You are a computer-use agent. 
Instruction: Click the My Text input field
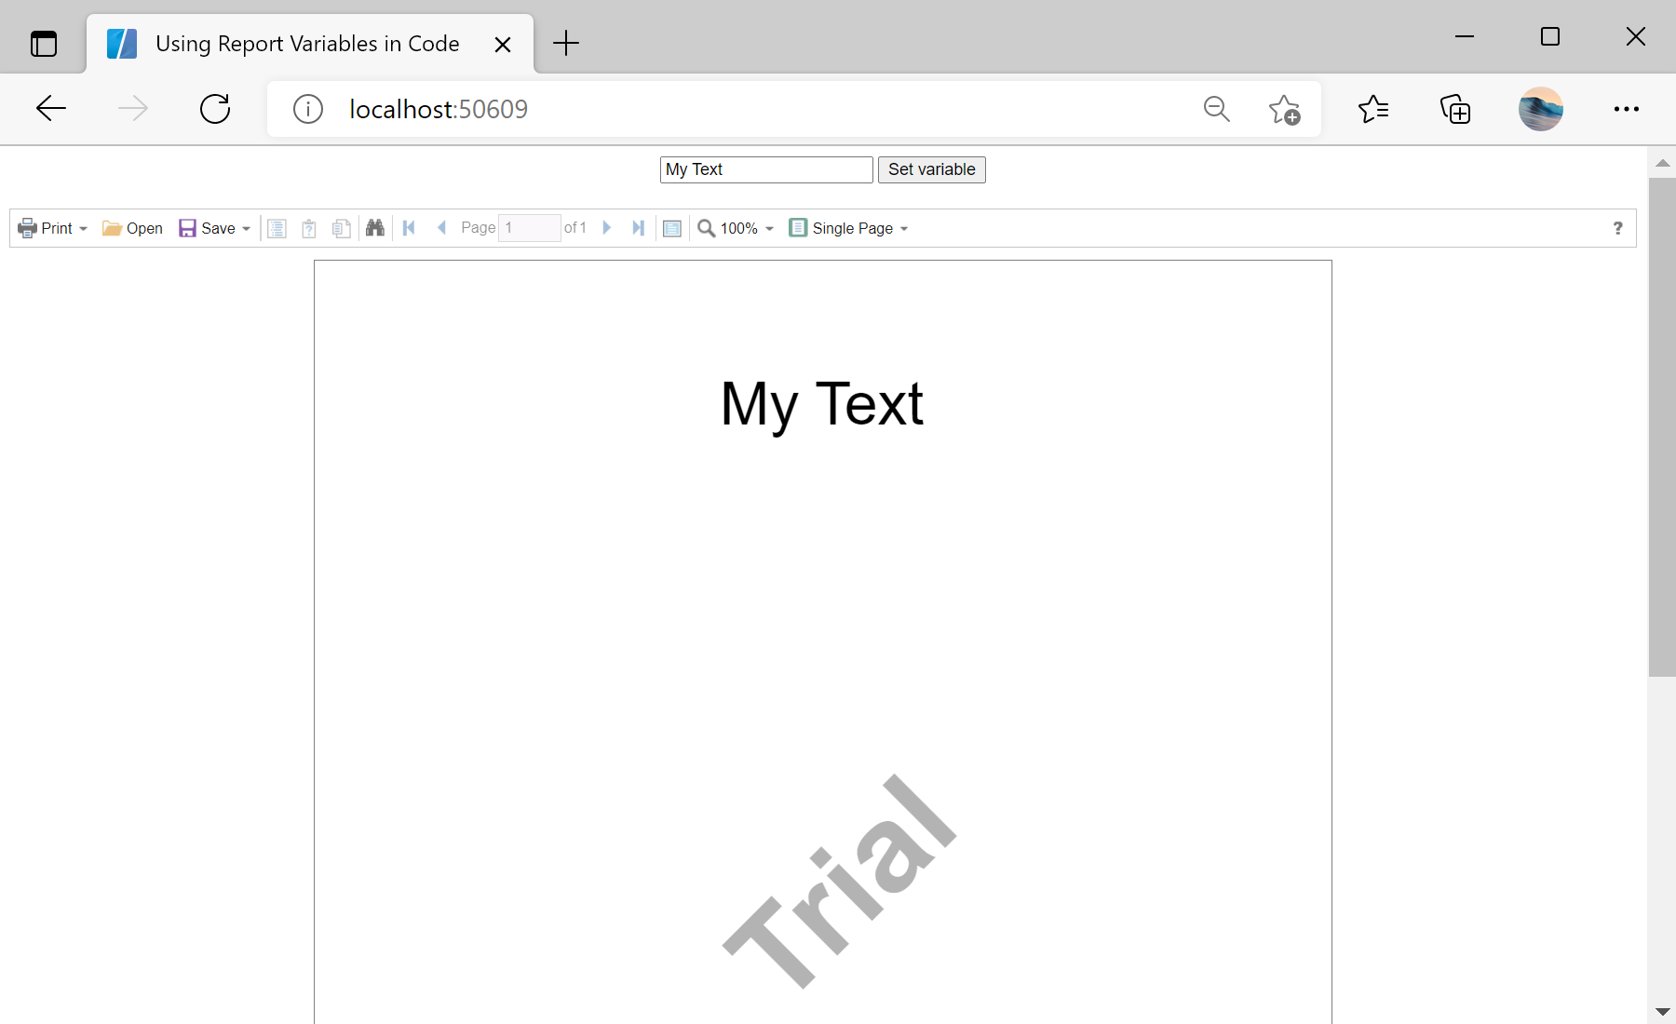[x=765, y=169]
